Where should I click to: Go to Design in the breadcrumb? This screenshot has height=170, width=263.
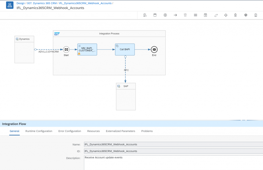(x=21, y=3)
